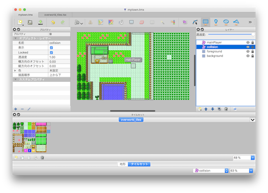Click the New Tileset icon

click(x=16, y=158)
